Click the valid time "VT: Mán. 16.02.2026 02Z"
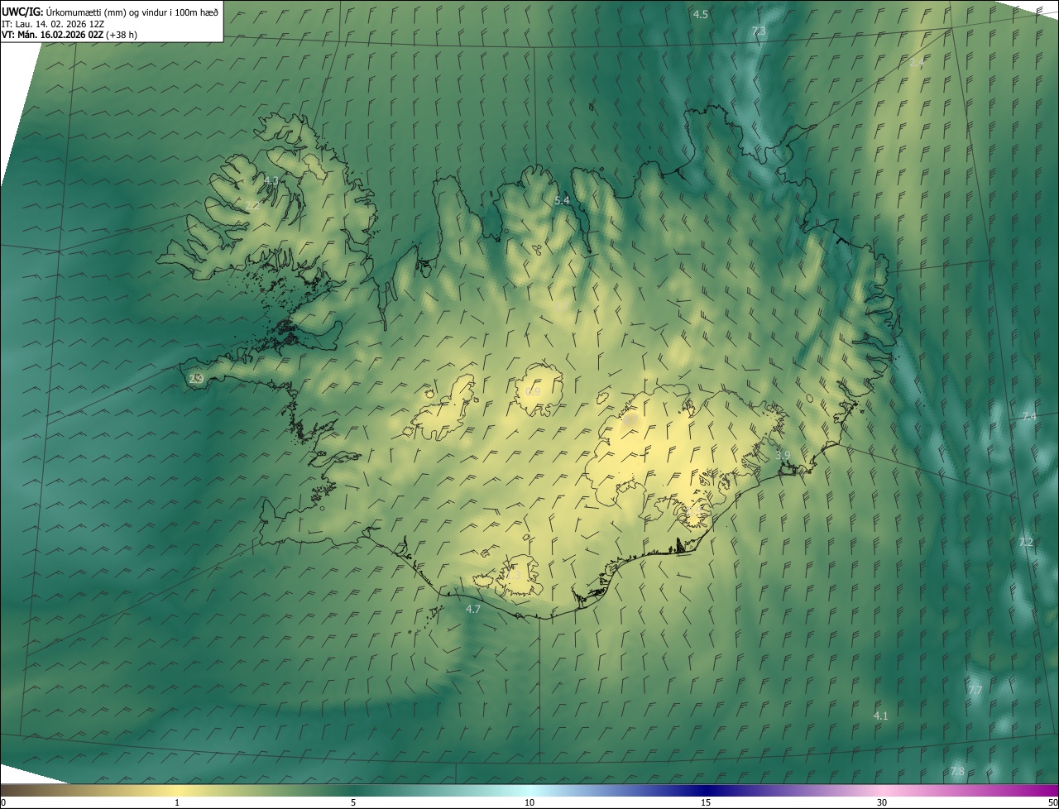Screen dimensions: 1059x809 pyautogui.click(x=52, y=35)
